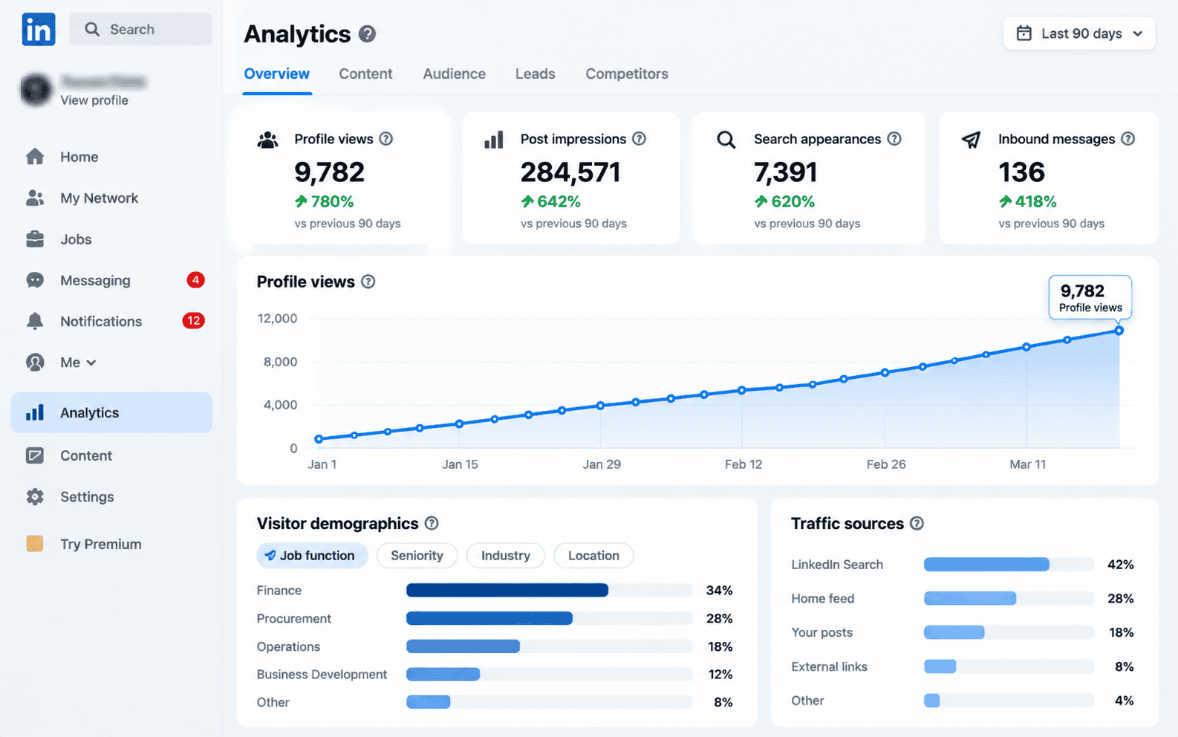
Task: Click the search magnifier icon in sidebar
Action: pos(92,29)
